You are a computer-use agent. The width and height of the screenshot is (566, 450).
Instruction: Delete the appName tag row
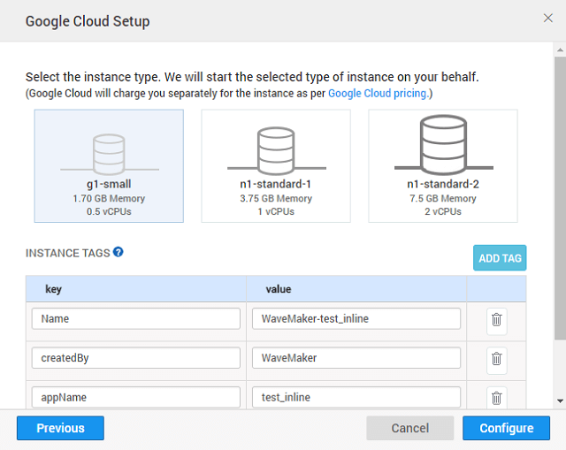(496, 397)
